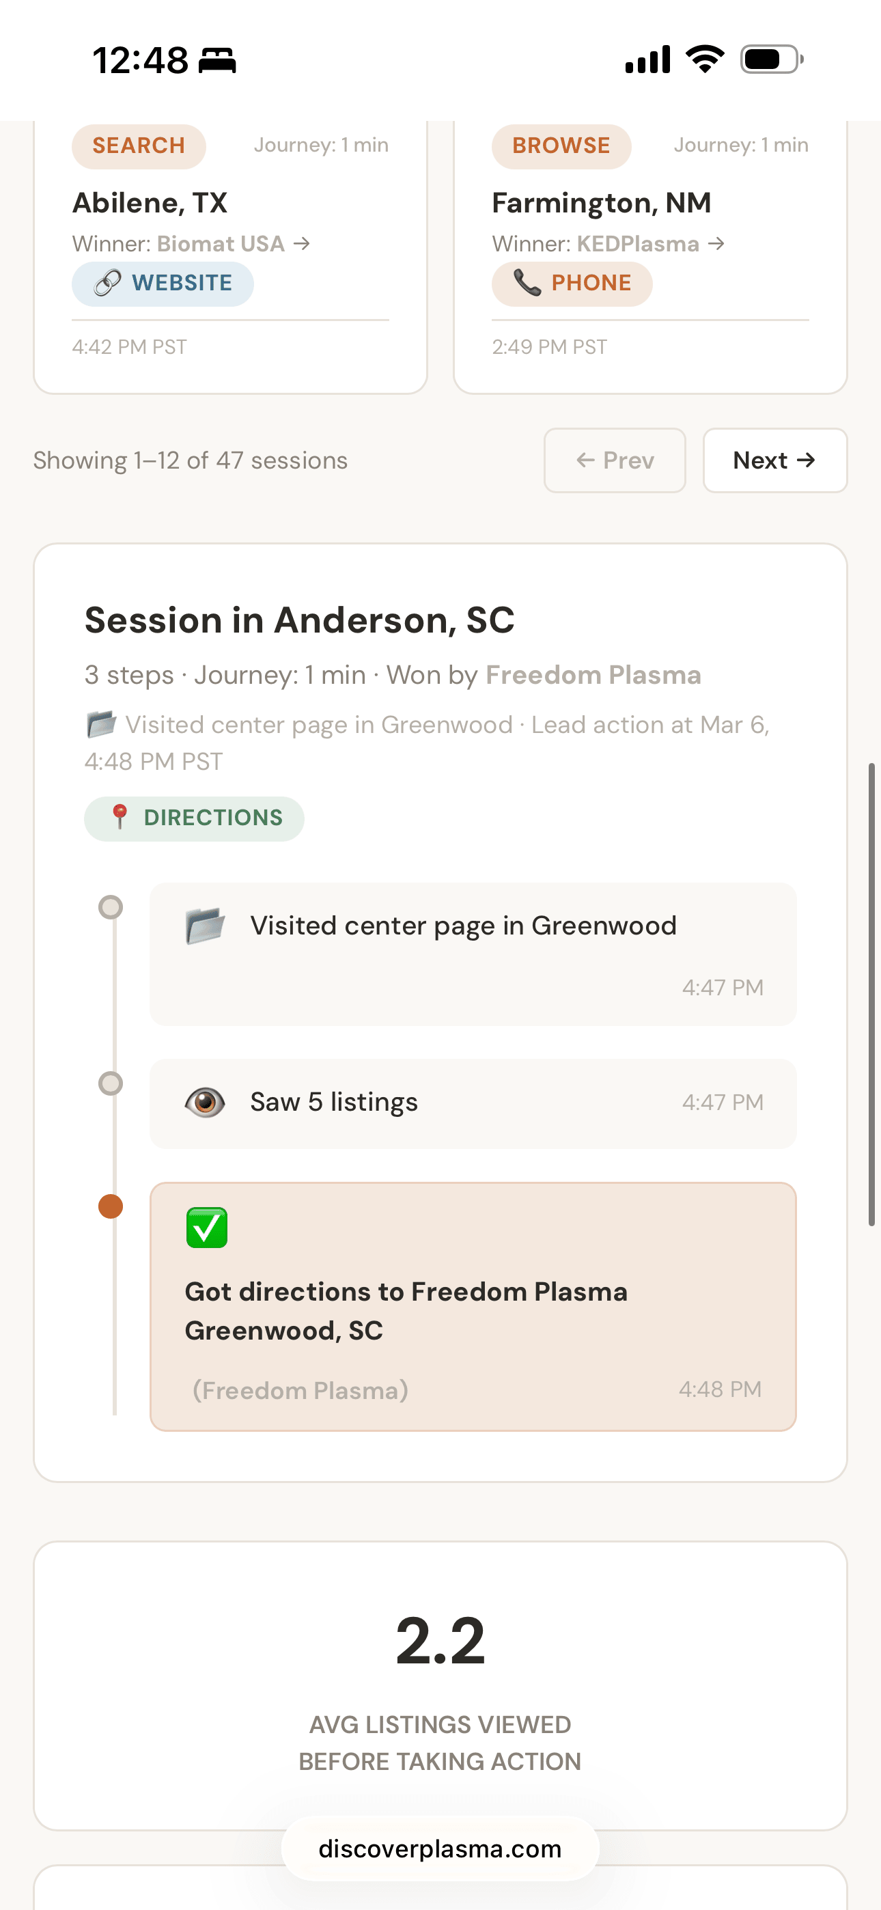The width and height of the screenshot is (881, 1910).
Task: Click the Wi-Fi status icon
Action: 705,59
